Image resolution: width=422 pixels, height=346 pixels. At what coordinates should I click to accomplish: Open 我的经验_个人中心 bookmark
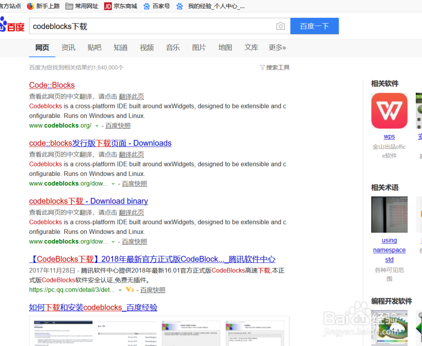(x=210, y=6)
